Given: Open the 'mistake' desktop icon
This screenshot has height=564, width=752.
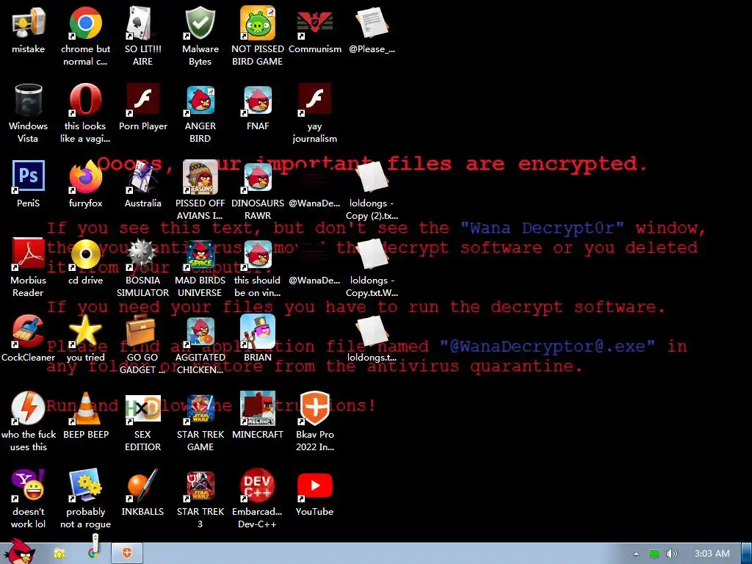Looking at the screenshot, I should coord(29,24).
